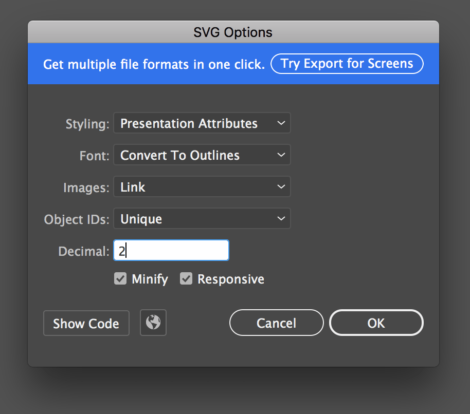Screen dimensions: 470x414
Task: Open the Object IDs dropdown
Action: (202, 218)
